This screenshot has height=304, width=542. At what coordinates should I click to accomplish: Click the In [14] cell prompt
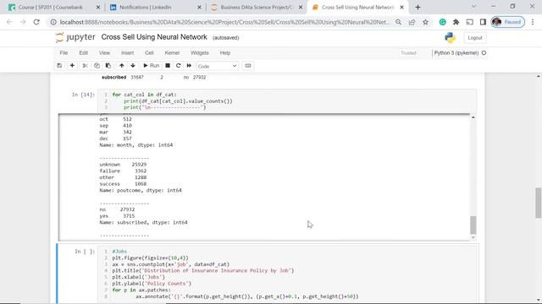[x=83, y=95]
